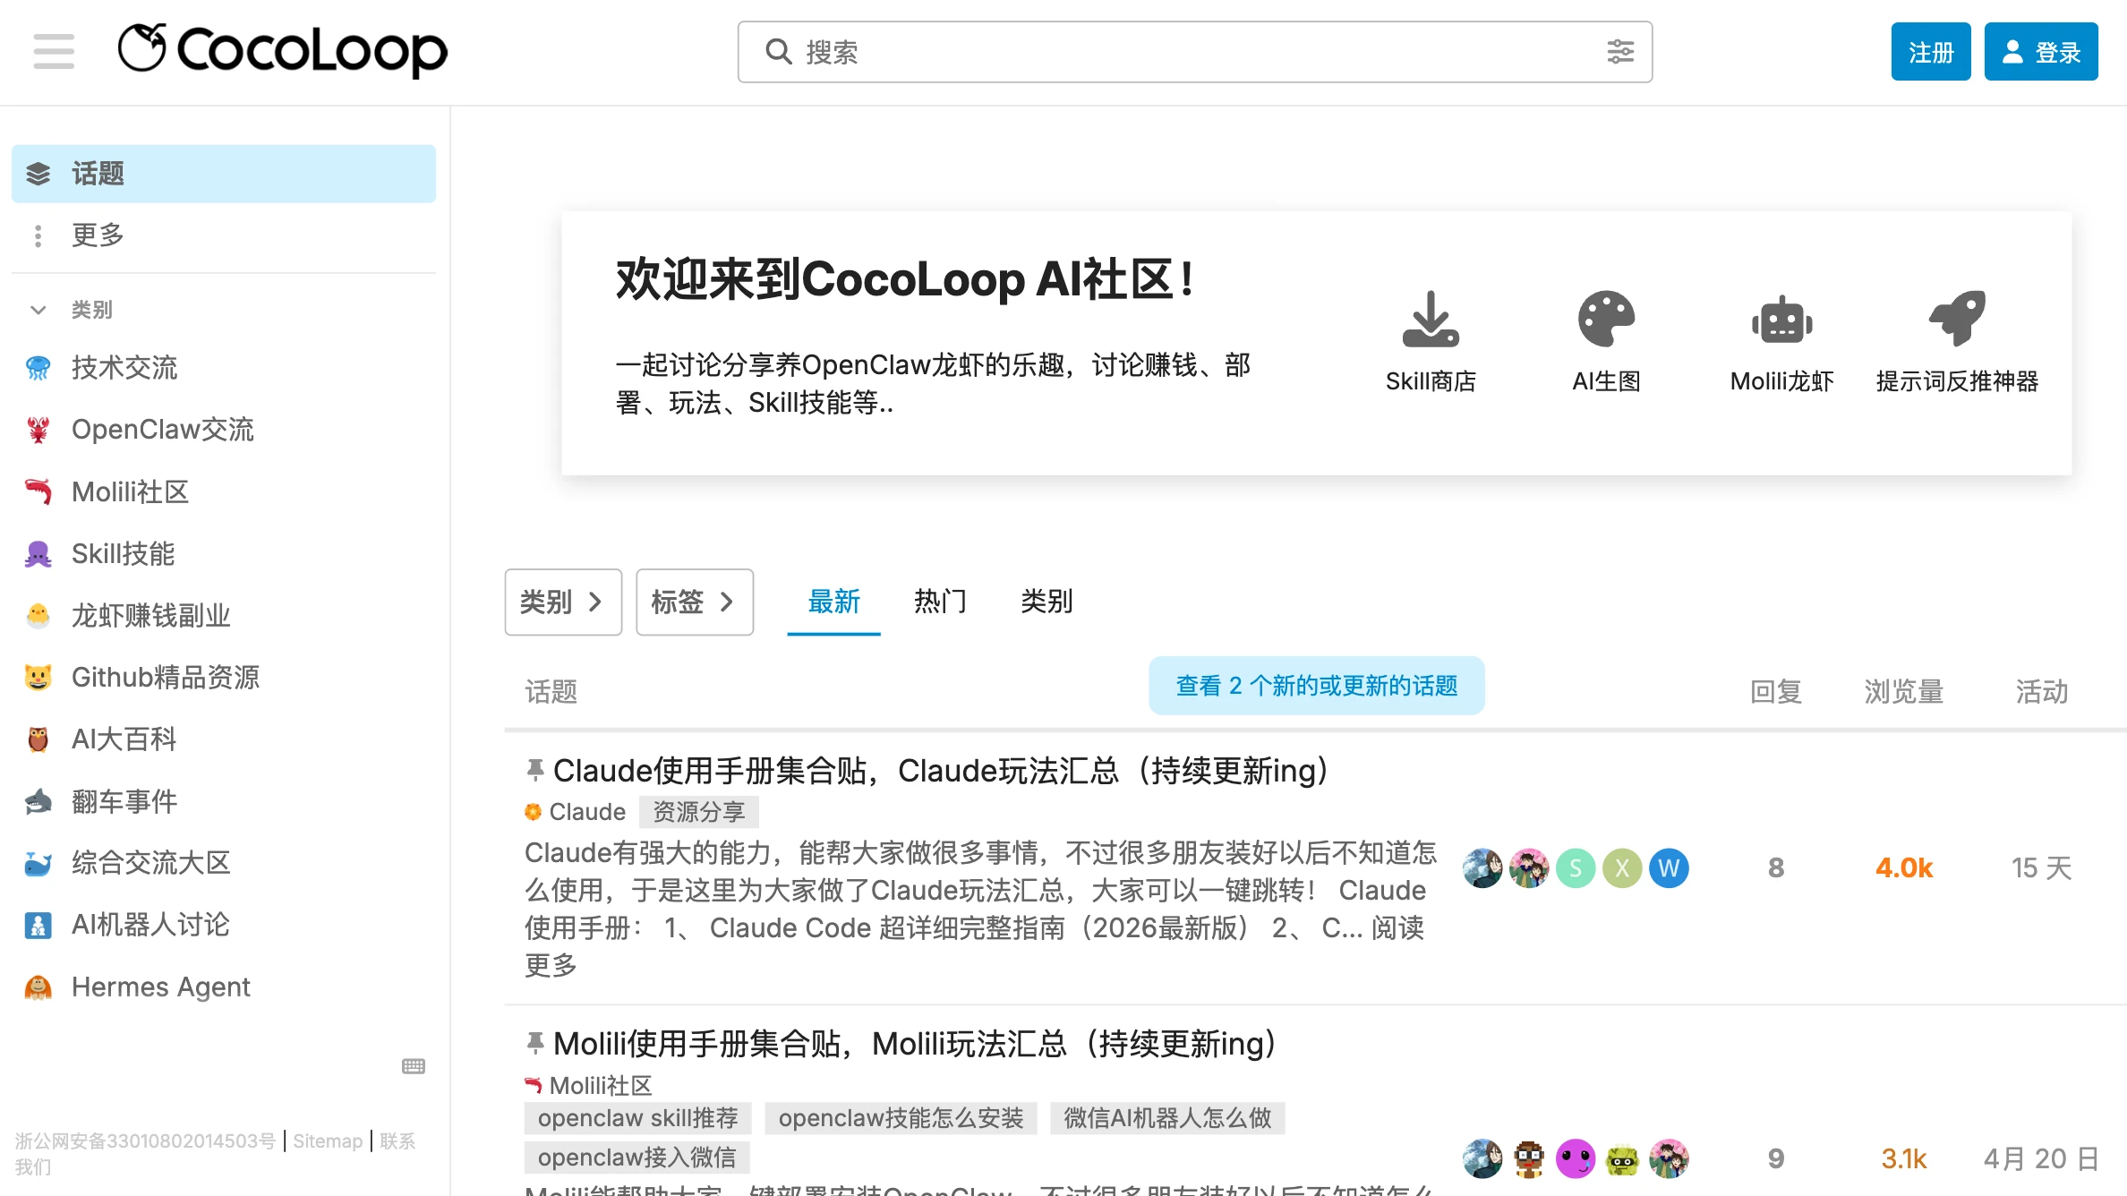Viewport: 2127px width, 1196px height.
Task: Click the 资源分享 tag
Action: point(699,812)
